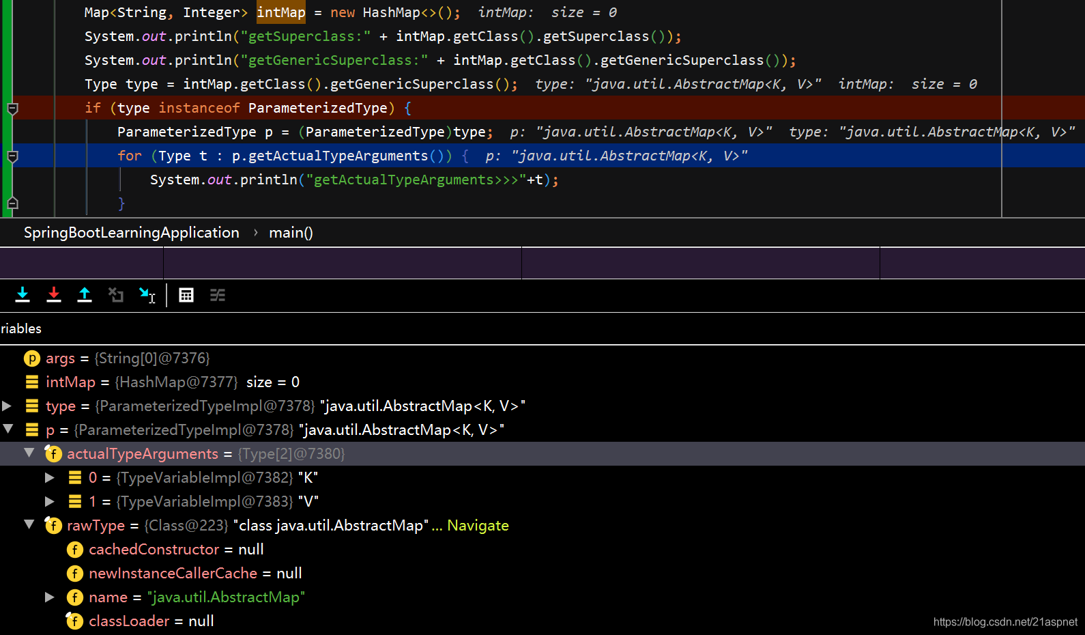This screenshot has width=1085, height=635.
Task: Click the "getSuperclass:" string literal
Action: (306, 36)
